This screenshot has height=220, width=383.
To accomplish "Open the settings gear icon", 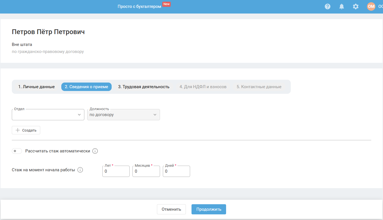I will point(356,6).
